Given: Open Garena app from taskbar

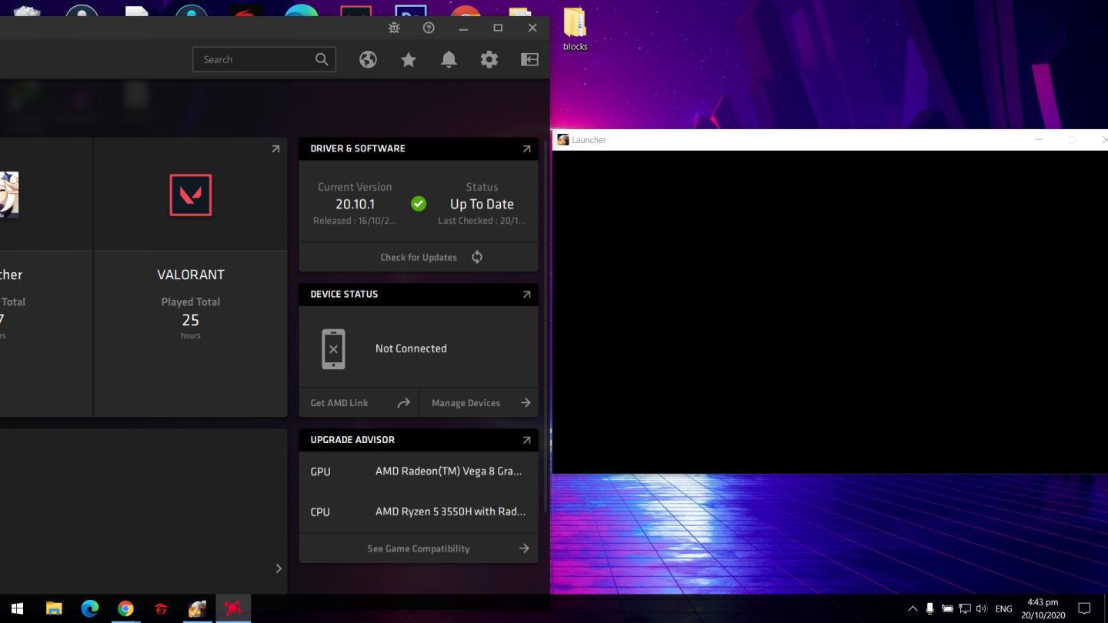Looking at the screenshot, I should [162, 608].
